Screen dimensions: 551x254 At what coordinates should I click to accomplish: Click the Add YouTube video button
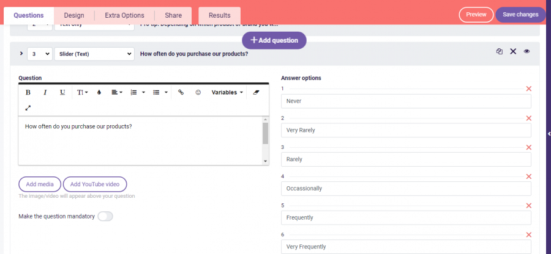point(95,184)
